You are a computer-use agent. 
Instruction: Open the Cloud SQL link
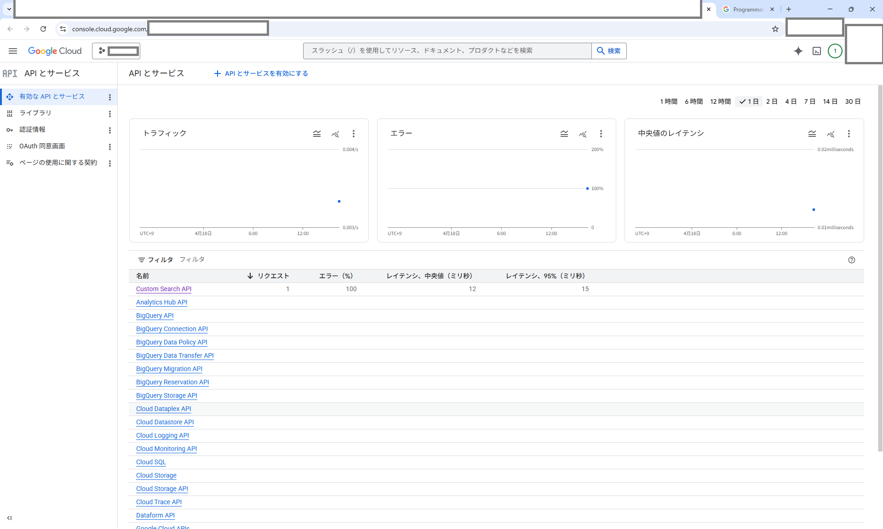click(151, 462)
